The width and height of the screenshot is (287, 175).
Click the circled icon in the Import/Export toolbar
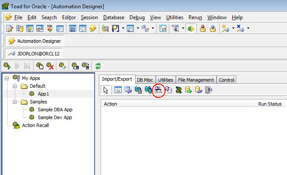point(159,90)
